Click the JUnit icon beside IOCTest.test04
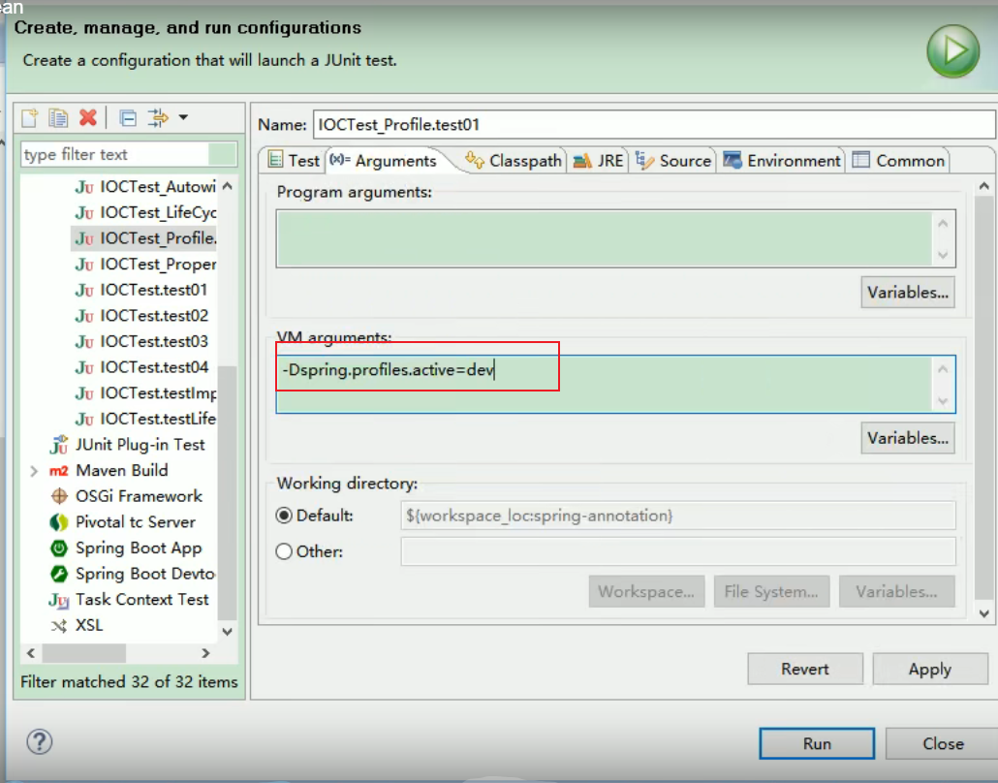Screen dimensions: 998x783 coord(84,368)
